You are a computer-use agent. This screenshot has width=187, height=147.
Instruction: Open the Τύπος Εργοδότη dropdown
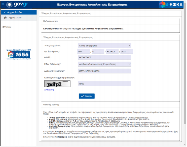(104, 45)
